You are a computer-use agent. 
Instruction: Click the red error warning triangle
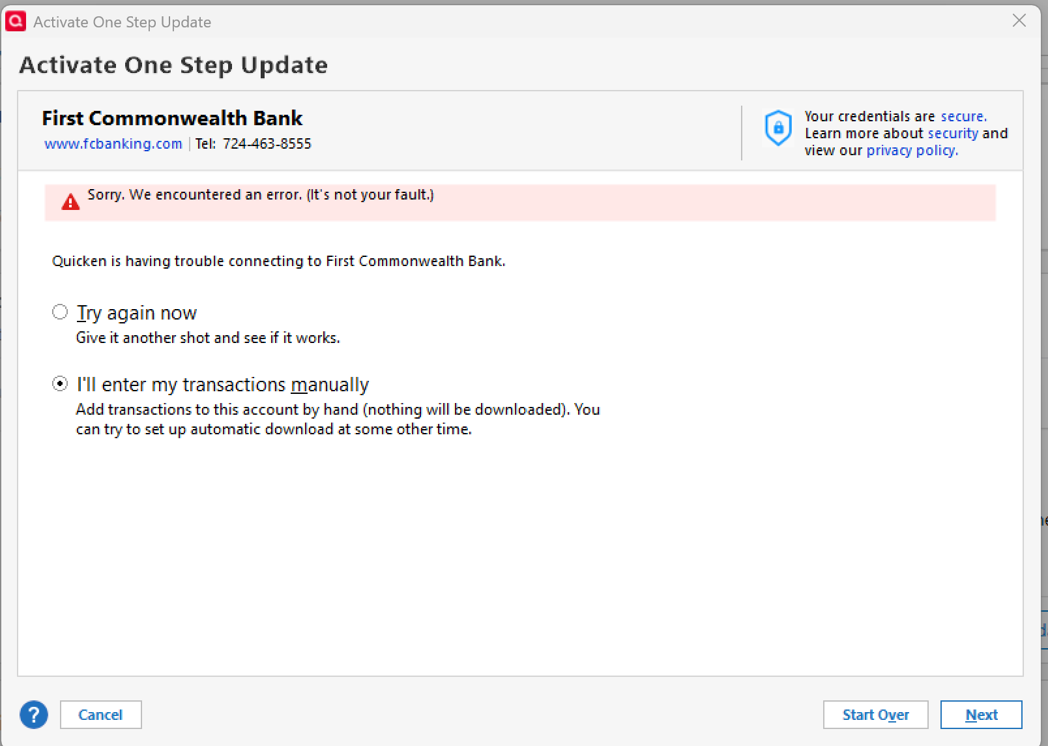pyautogui.click(x=70, y=202)
